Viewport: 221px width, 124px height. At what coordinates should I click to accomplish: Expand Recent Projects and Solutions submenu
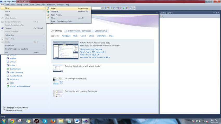[x=23, y=49]
